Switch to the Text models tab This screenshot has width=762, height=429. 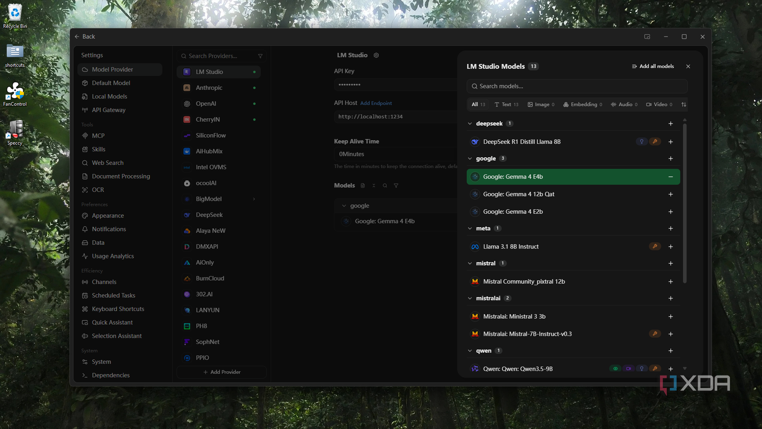[506, 105]
